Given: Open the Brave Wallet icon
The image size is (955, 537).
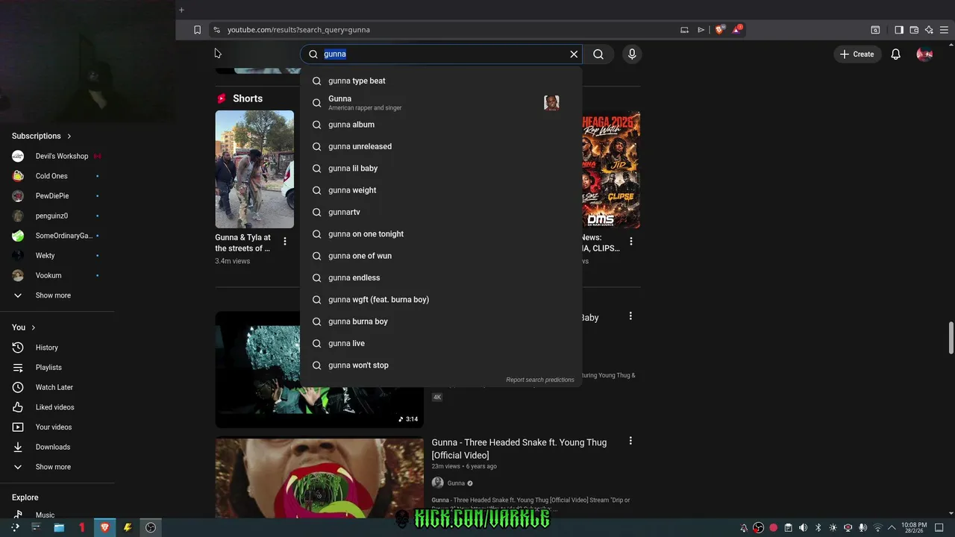Looking at the screenshot, I should coord(914,30).
